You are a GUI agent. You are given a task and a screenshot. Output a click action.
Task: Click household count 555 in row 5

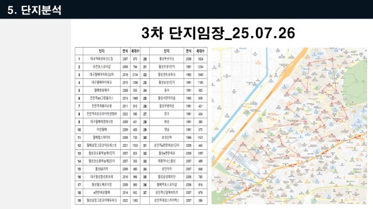click(135, 91)
